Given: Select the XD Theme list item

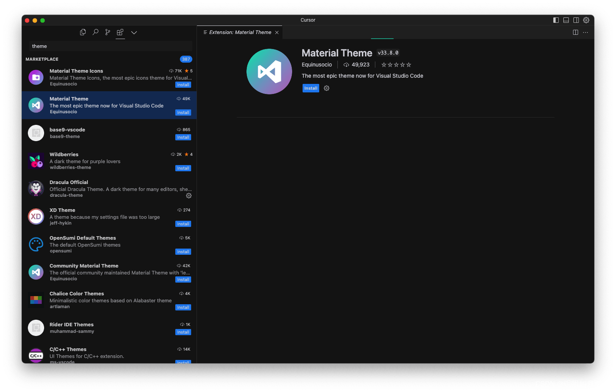Looking at the screenshot, I should coord(109,216).
